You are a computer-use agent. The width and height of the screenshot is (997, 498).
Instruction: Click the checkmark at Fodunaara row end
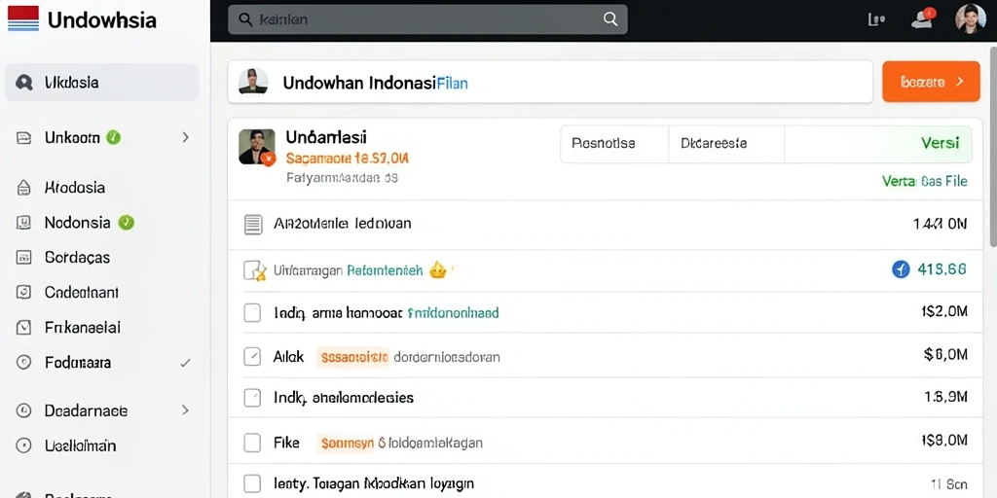(x=185, y=363)
